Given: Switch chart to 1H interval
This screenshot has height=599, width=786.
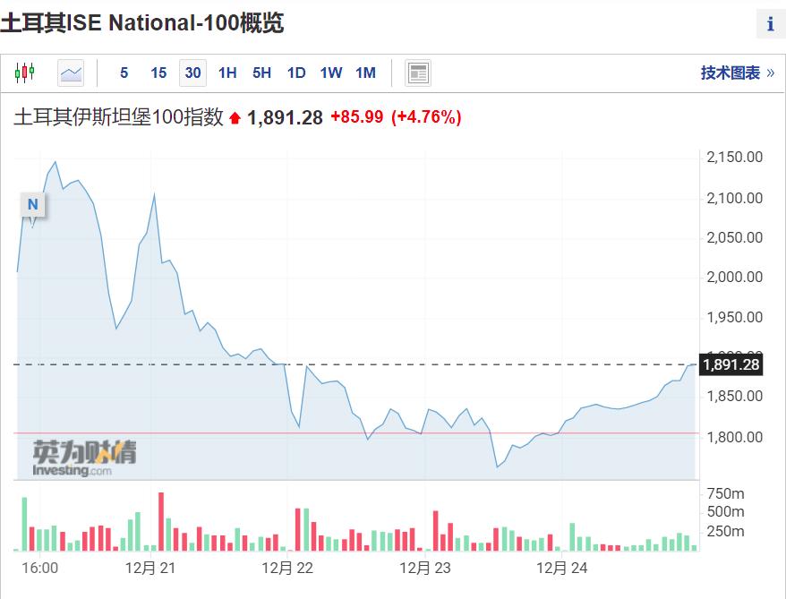Looking at the screenshot, I should (x=227, y=73).
